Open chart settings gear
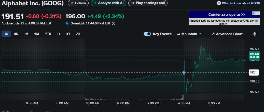This screenshot has height=112, width=264. point(254,34)
